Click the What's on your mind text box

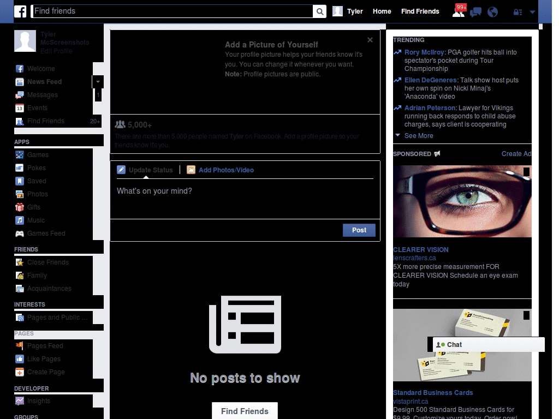(245, 199)
